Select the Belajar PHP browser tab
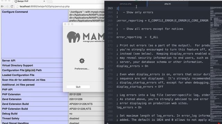 pos(23,1)
